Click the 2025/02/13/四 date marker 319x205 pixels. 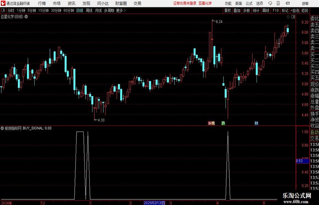point(154,203)
